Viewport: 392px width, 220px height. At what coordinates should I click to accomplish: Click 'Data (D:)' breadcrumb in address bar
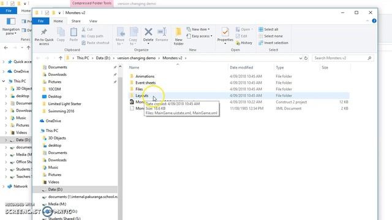(103, 58)
